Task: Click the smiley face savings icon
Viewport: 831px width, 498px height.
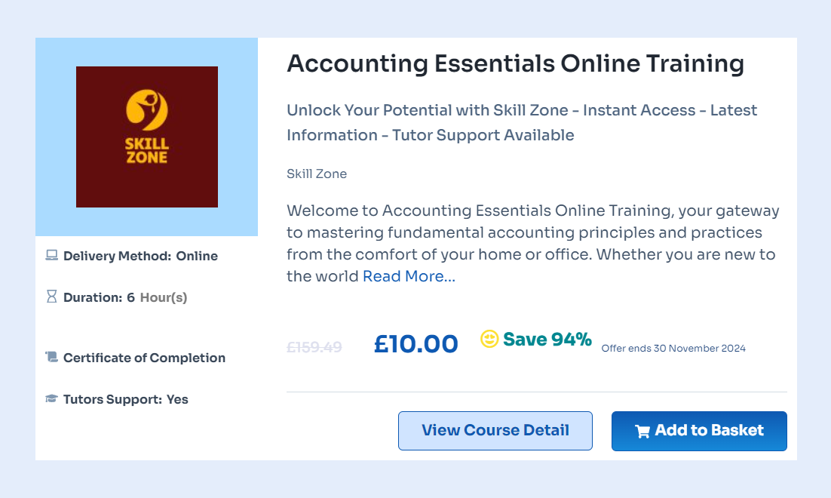Action: click(489, 340)
